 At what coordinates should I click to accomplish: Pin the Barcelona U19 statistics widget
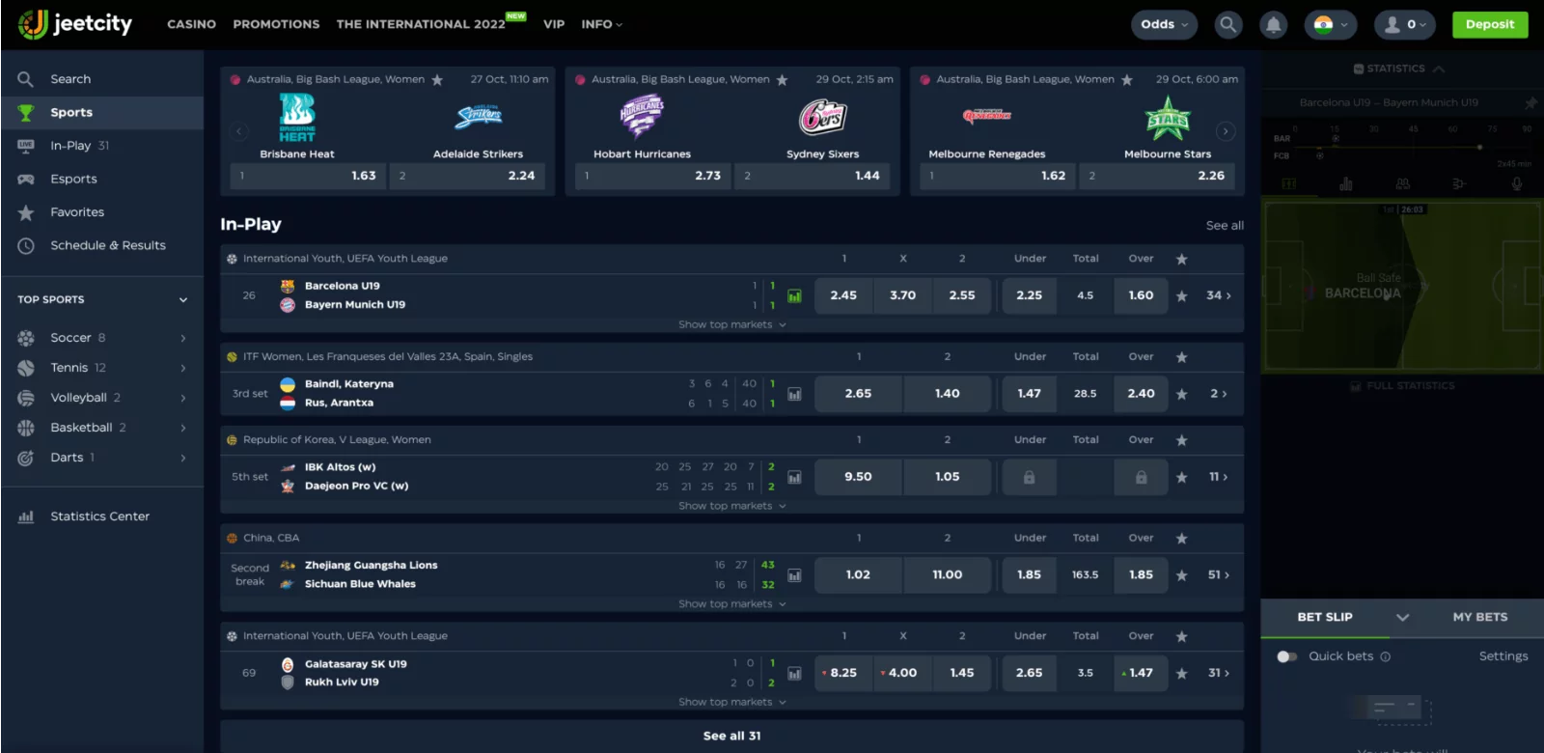click(1530, 102)
